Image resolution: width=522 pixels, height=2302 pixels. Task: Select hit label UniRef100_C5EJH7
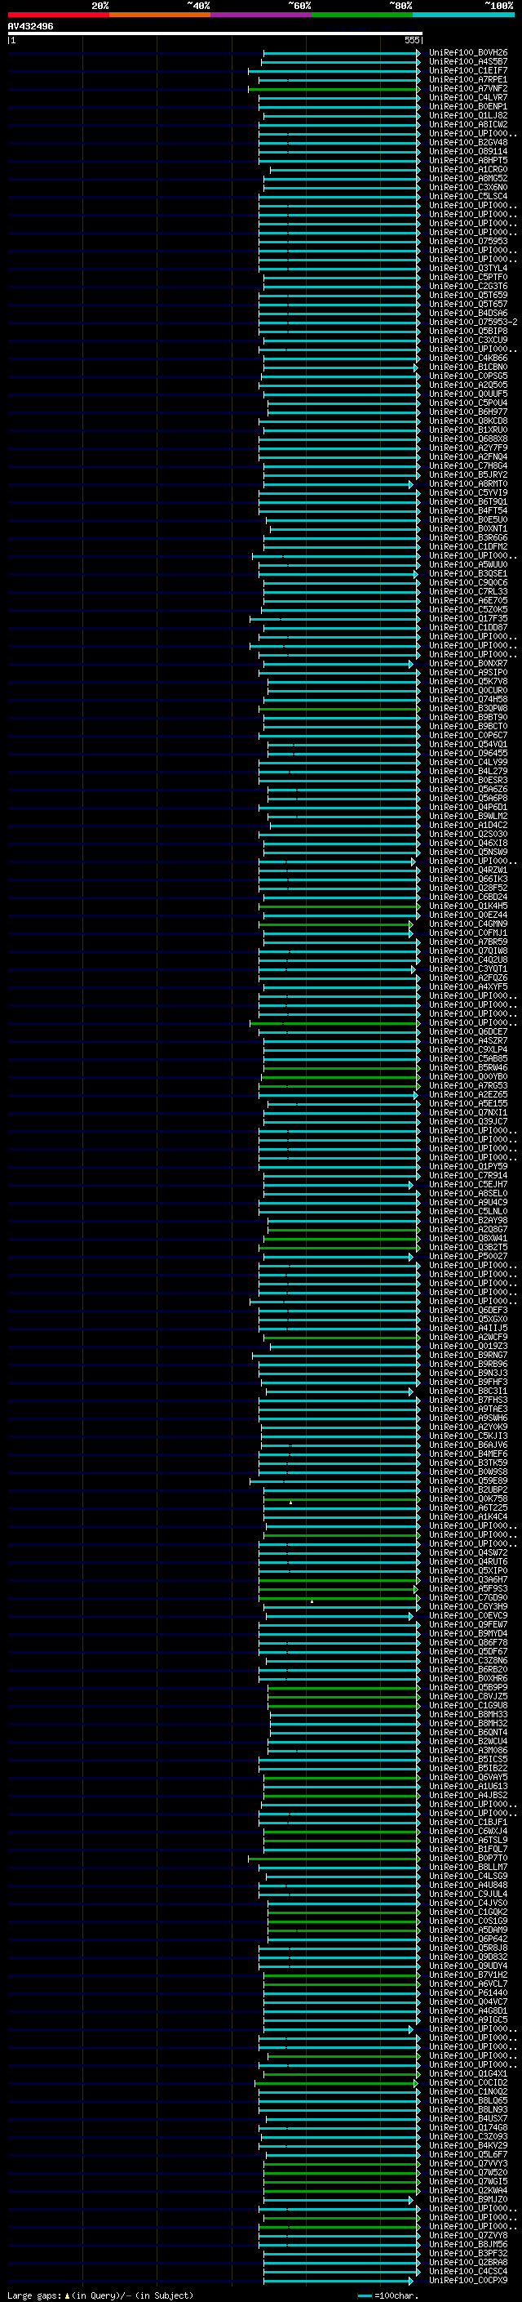coord(467,1185)
